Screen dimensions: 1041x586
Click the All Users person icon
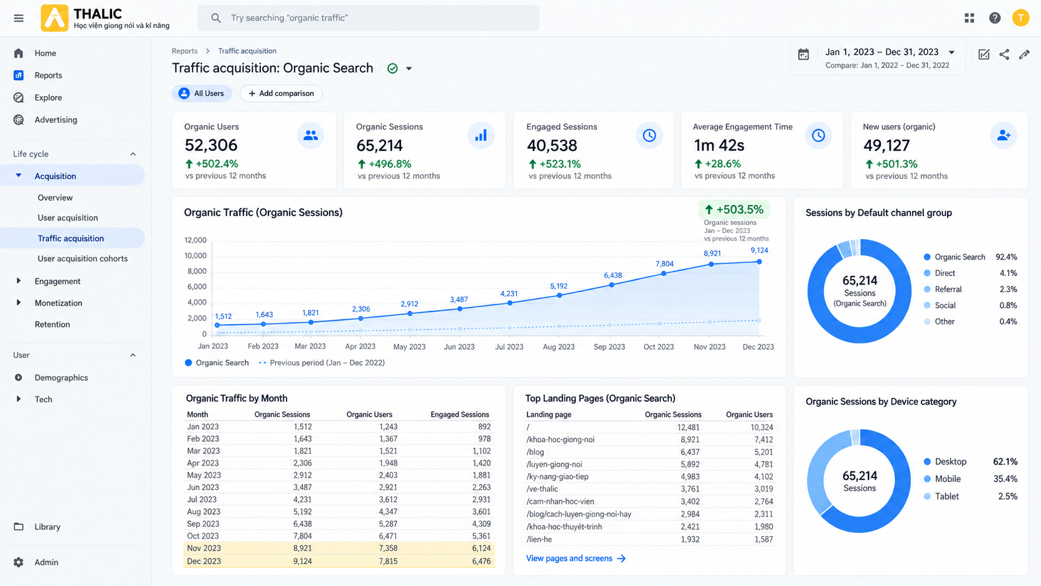click(184, 93)
